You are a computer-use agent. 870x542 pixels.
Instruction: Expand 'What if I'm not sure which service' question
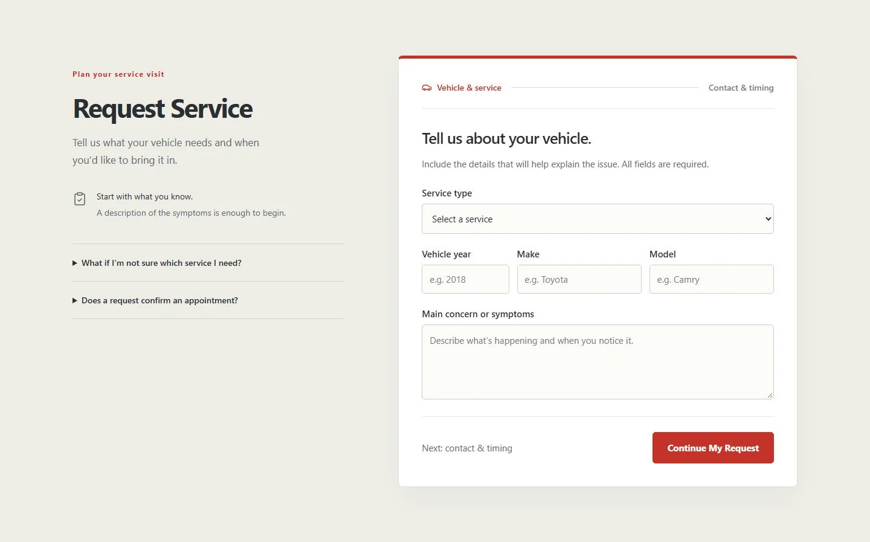(x=208, y=263)
